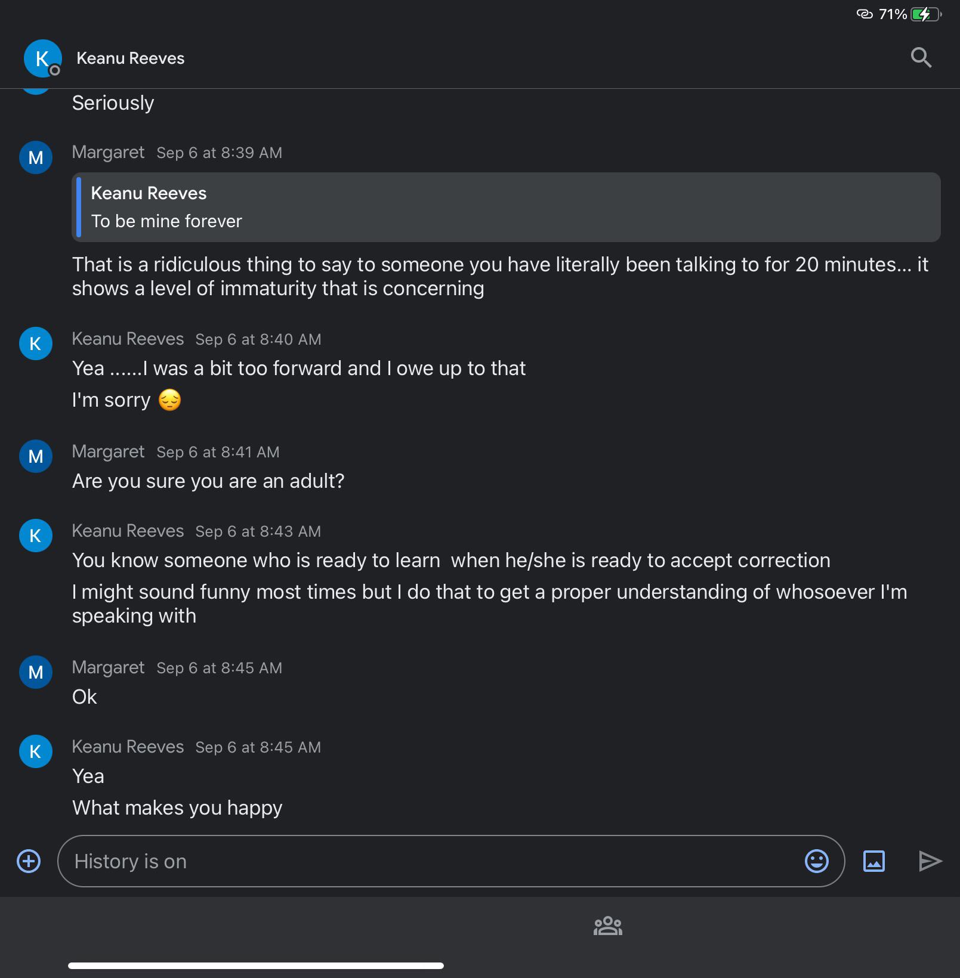Tap Margaret's avatar at 8:39 AM message
The image size is (960, 978).
point(36,157)
